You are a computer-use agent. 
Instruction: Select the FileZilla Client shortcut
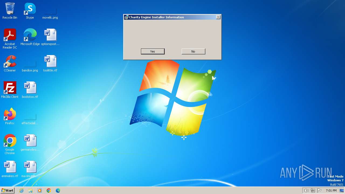pyautogui.click(x=10, y=90)
